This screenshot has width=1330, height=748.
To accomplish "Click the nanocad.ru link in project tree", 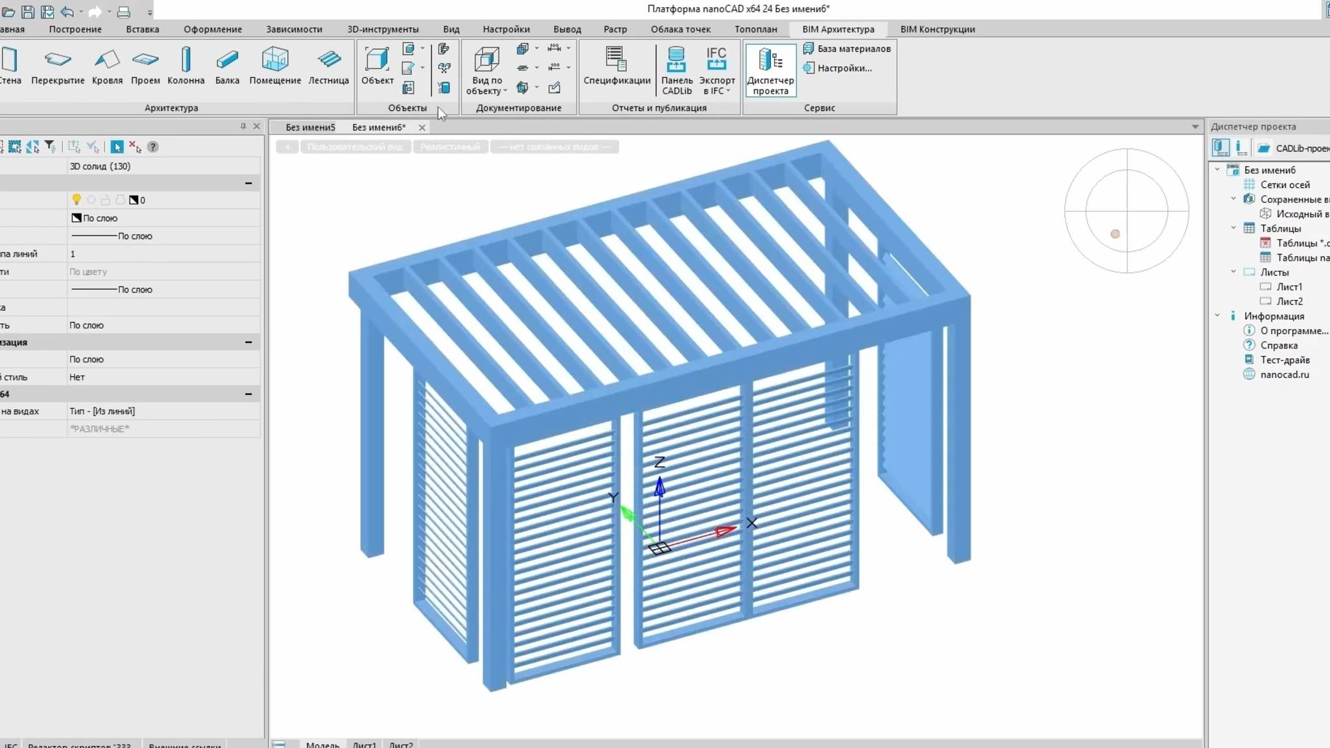I will click(x=1283, y=374).
